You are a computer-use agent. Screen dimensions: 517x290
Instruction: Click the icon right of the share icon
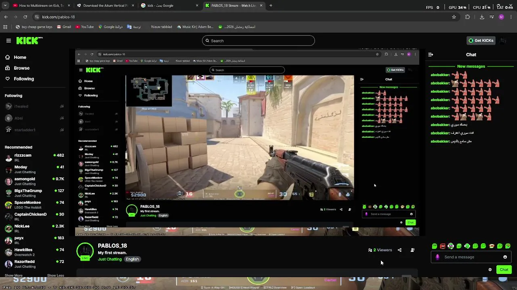(x=412, y=250)
